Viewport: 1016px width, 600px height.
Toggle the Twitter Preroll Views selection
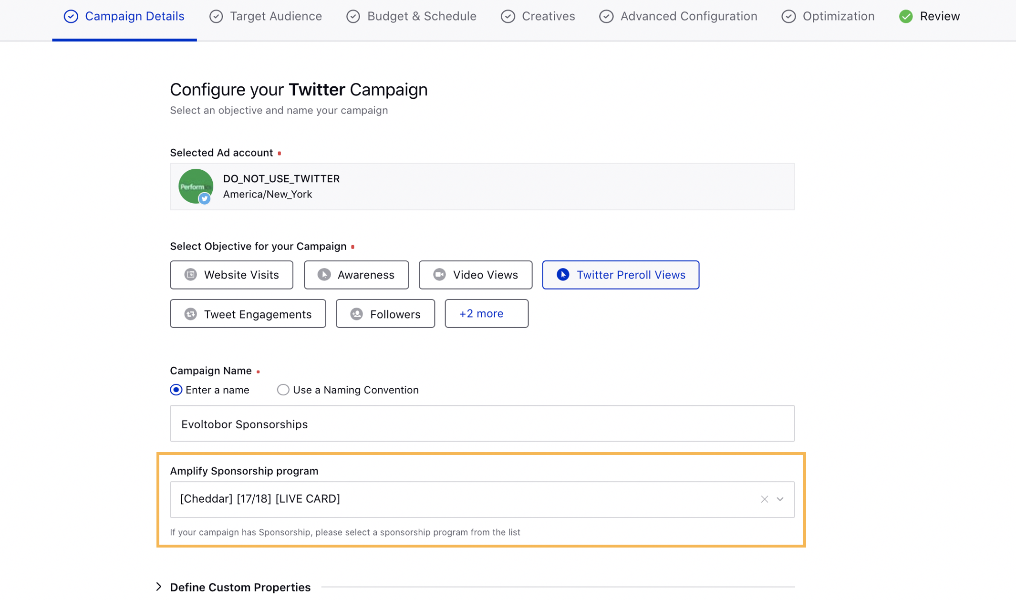[x=621, y=274]
